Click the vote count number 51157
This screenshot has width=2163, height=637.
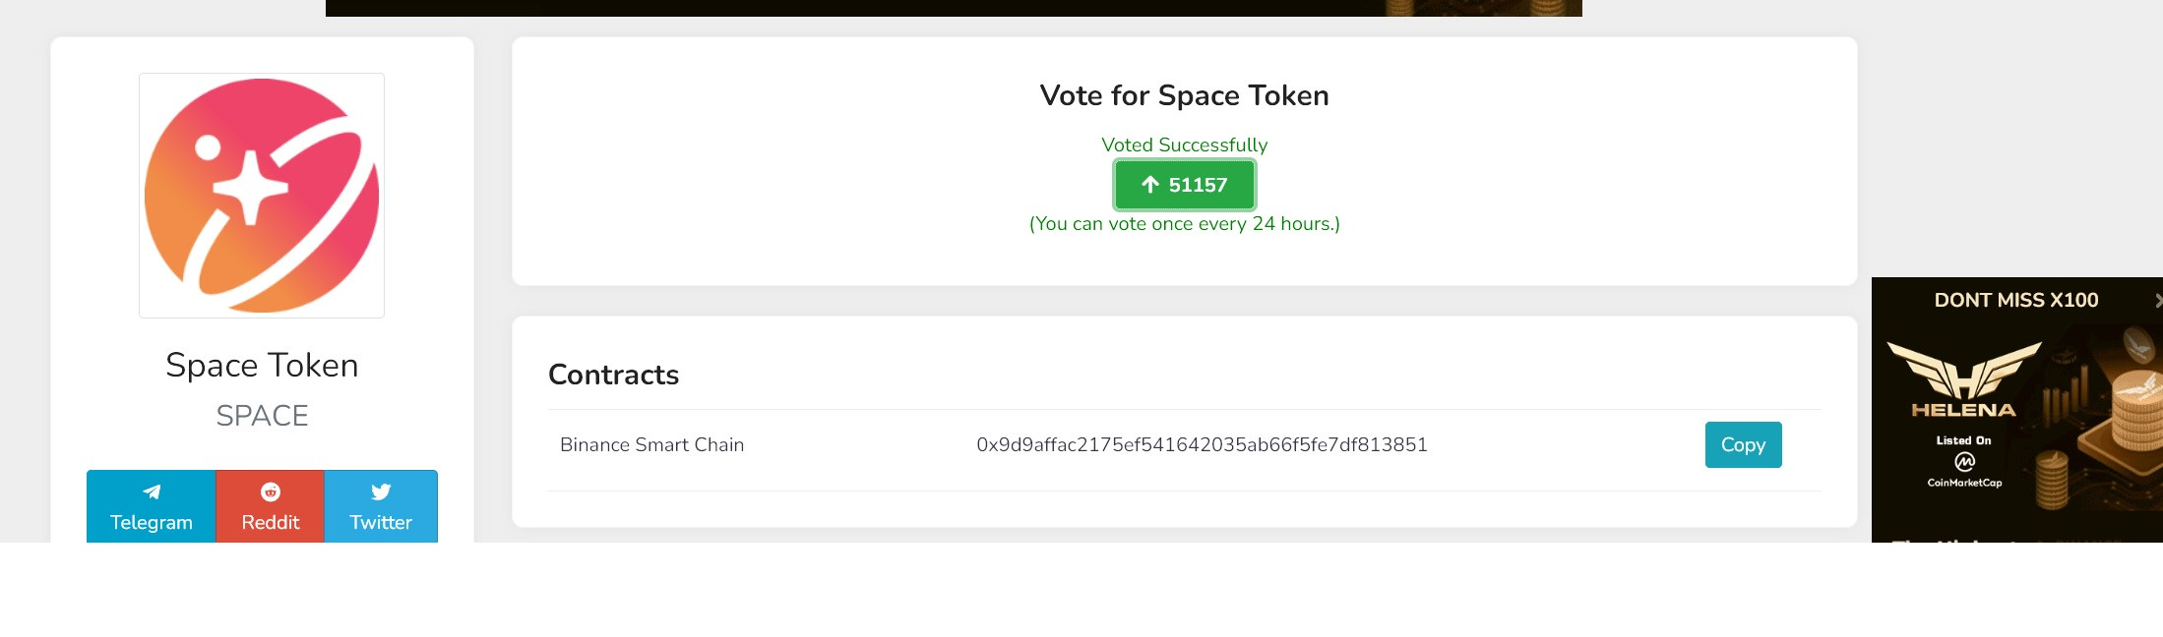point(1198,185)
